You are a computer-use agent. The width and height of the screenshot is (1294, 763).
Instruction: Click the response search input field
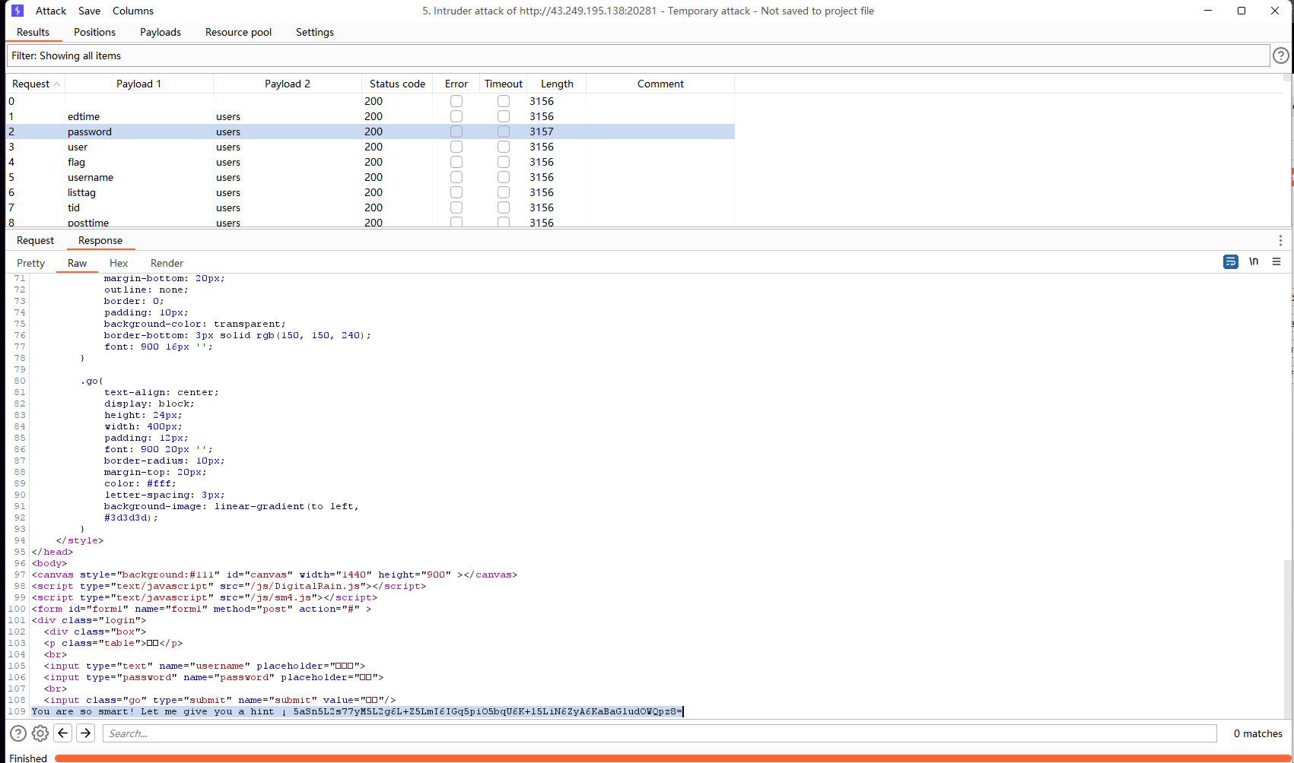(x=659, y=733)
